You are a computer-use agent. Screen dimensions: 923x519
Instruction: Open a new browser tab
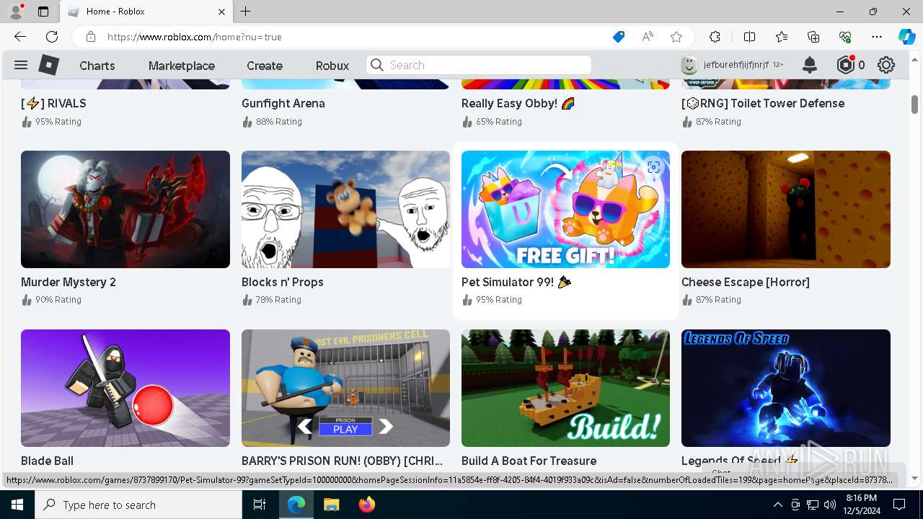246,12
